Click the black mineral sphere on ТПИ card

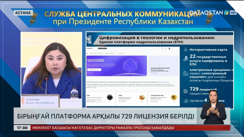110,97
